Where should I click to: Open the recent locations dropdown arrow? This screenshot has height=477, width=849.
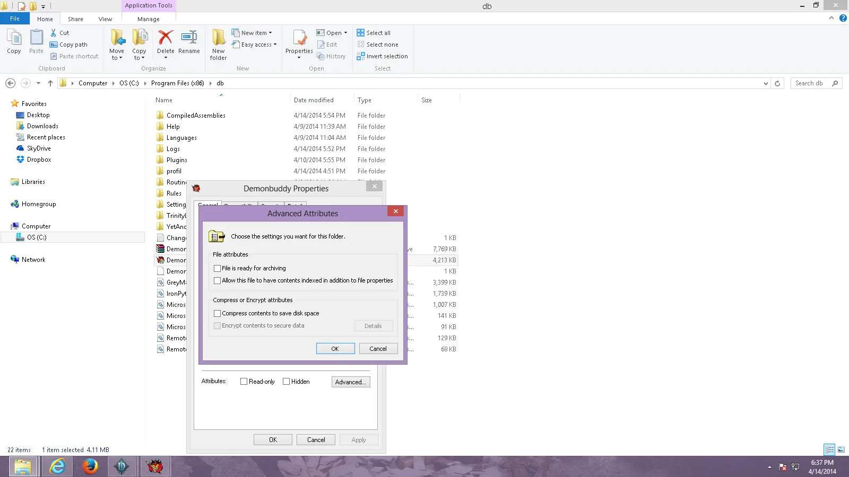tap(38, 83)
